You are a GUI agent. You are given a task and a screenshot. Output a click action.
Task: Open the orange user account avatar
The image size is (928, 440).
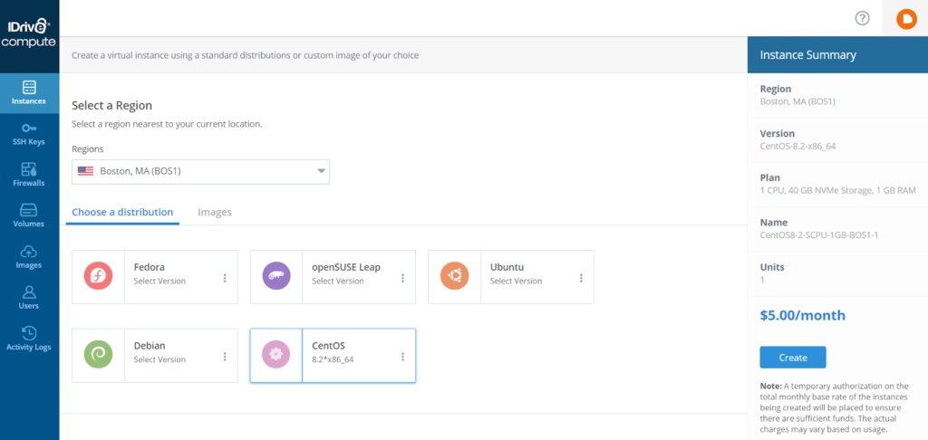pyautogui.click(x=906, y=19)
